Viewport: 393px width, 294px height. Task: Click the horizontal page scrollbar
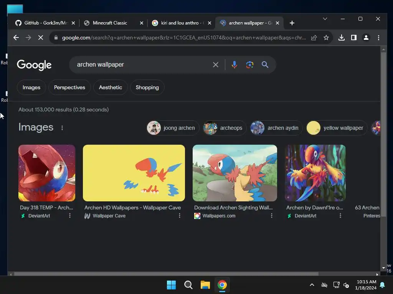point(166,274)
